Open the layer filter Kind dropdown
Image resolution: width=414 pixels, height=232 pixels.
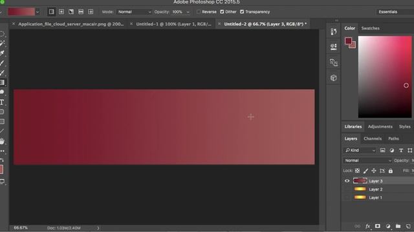click(x=360, y=150)
